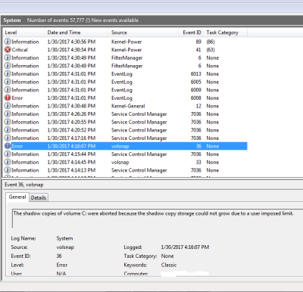Screen dimensions: 303x292
Task: Click Information icon of EventLog 6013 row
Action: coord(8,74)
